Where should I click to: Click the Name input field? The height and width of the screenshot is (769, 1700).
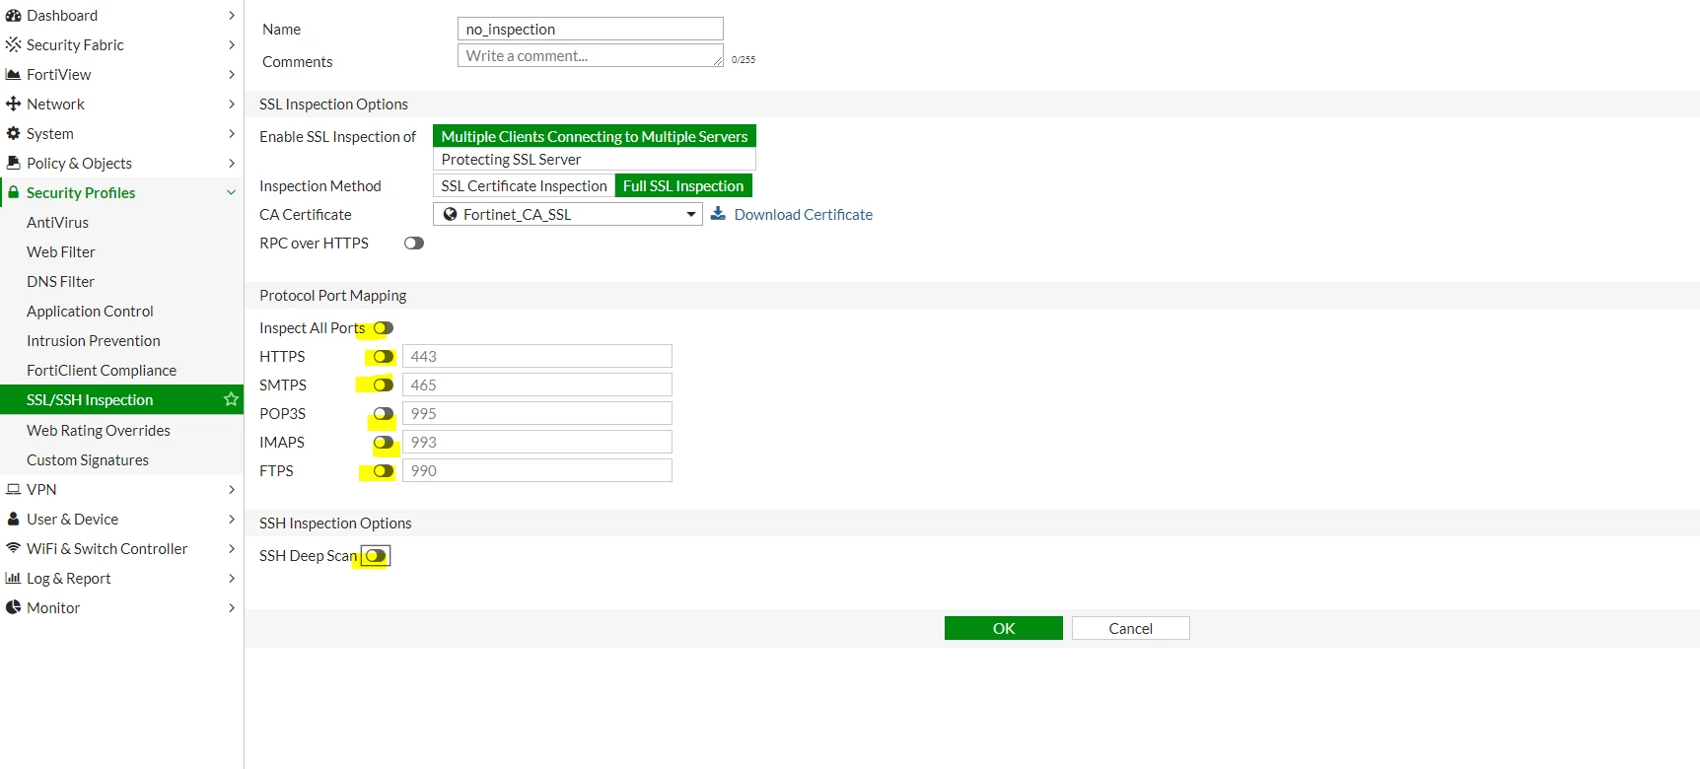591,29
